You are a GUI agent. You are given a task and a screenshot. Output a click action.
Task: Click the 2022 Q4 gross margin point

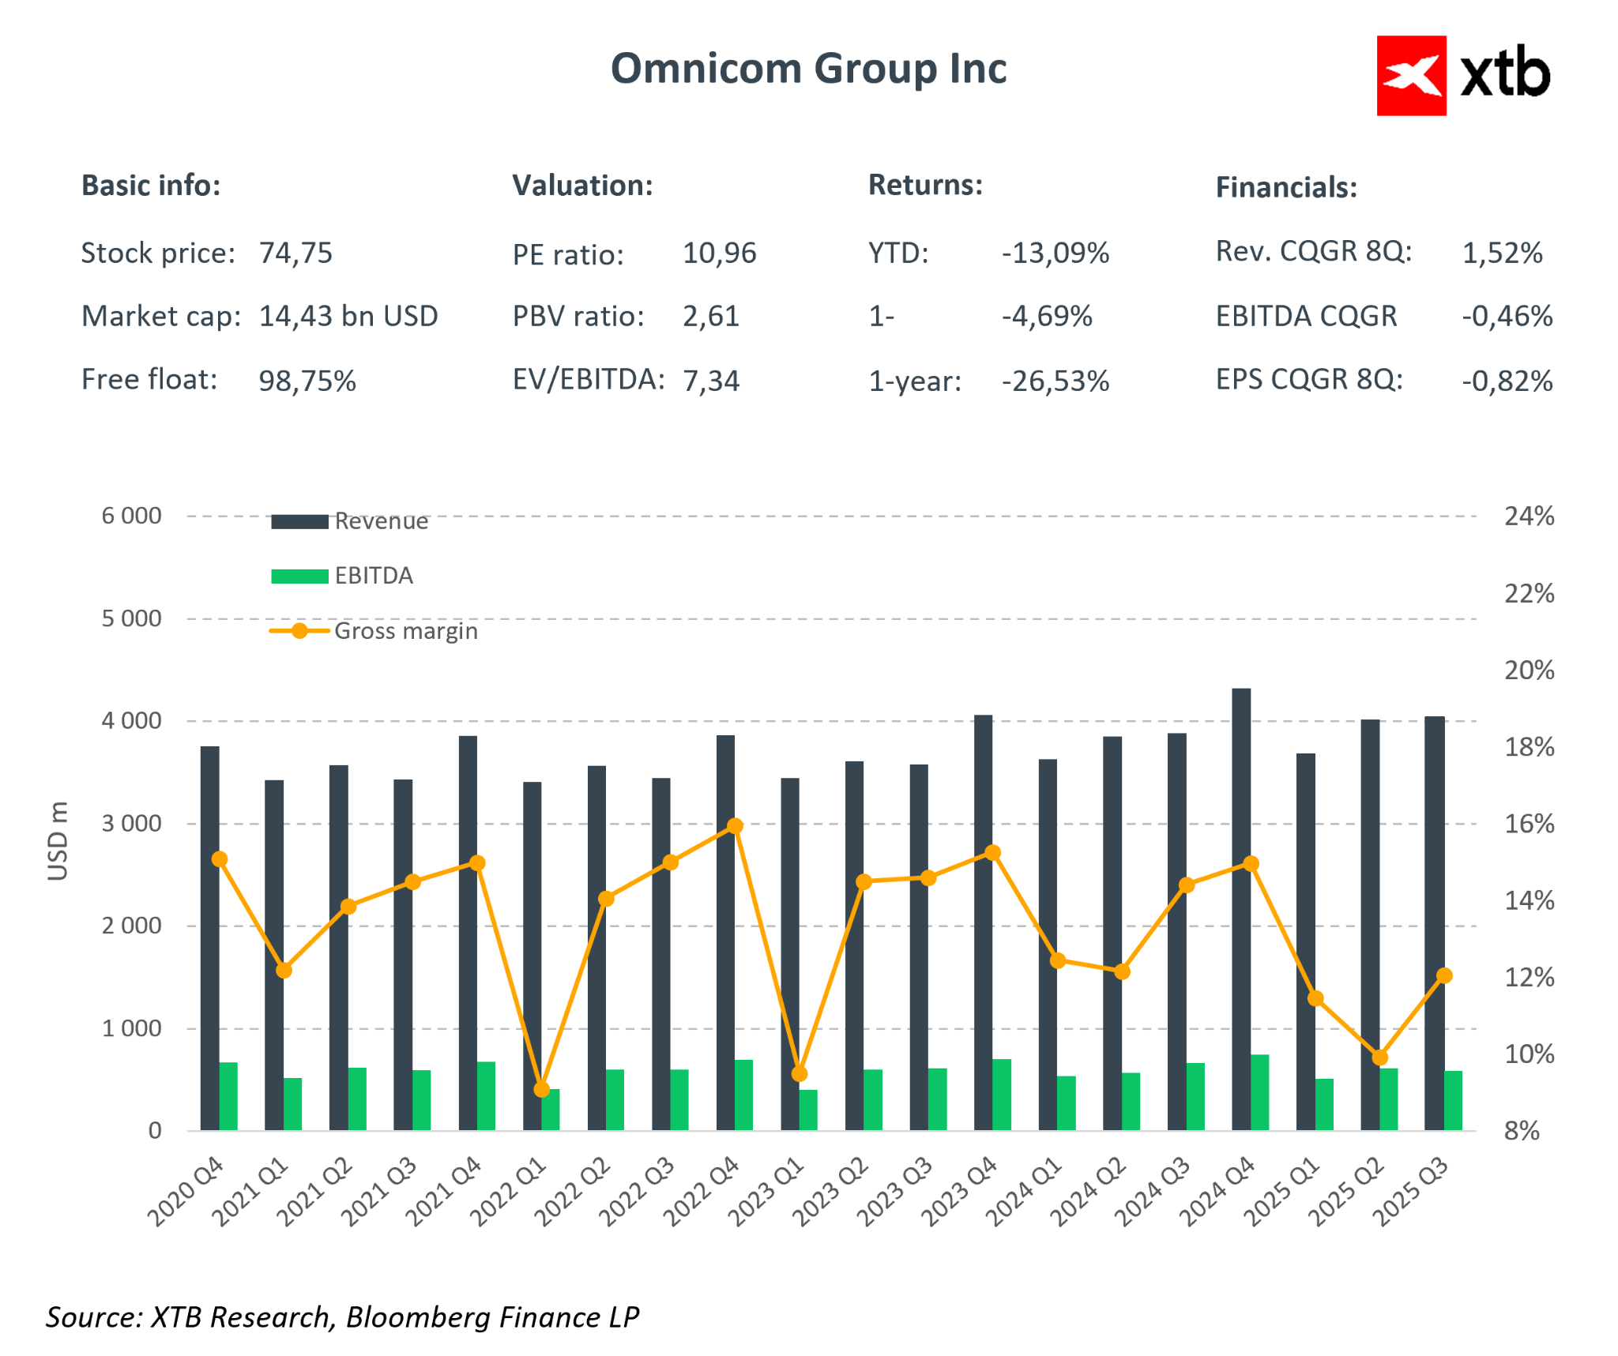click(x=734, y=826)
